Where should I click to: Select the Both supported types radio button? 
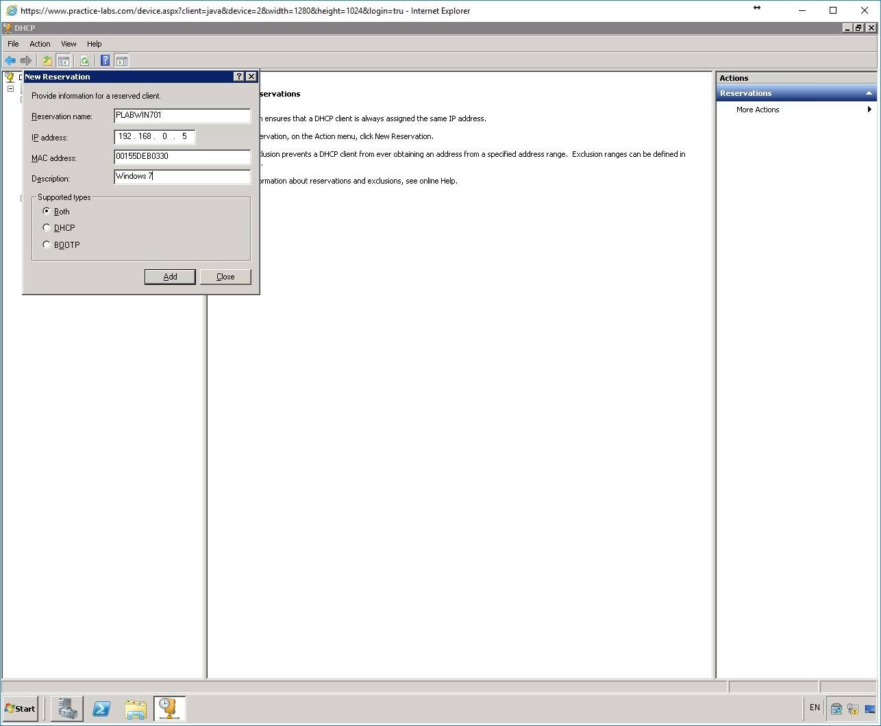[46, 211]
